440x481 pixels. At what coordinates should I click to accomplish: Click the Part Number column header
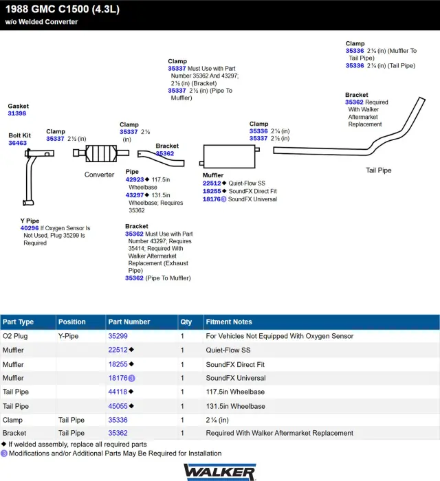142,322
